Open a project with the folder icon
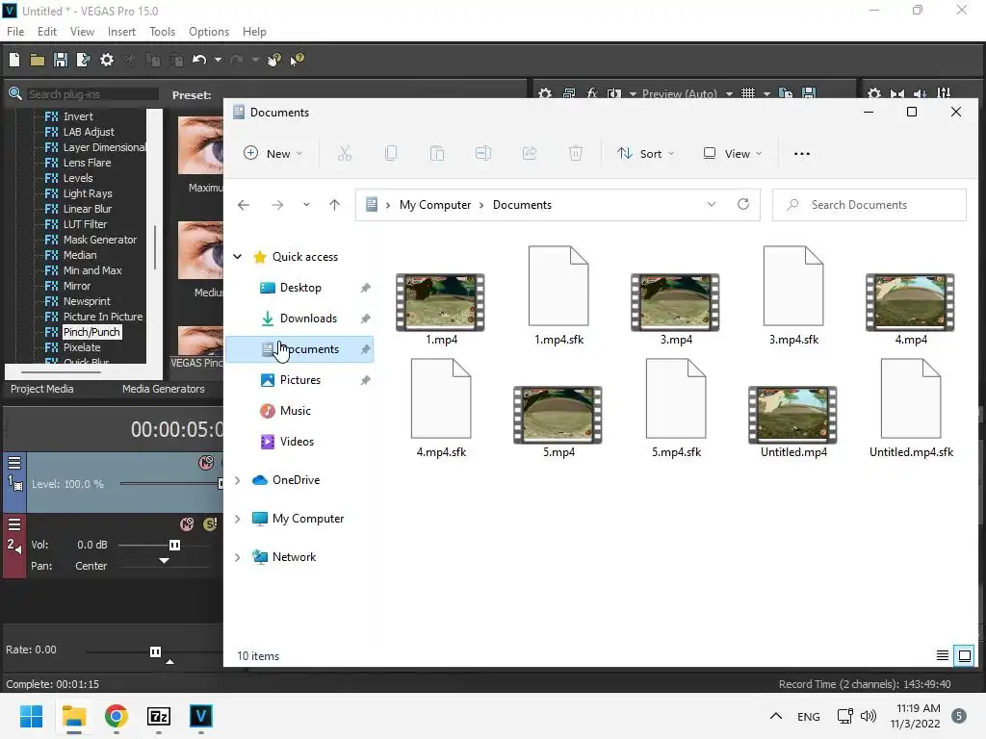The height and width of the screenshot is (739, 986). 38,60
